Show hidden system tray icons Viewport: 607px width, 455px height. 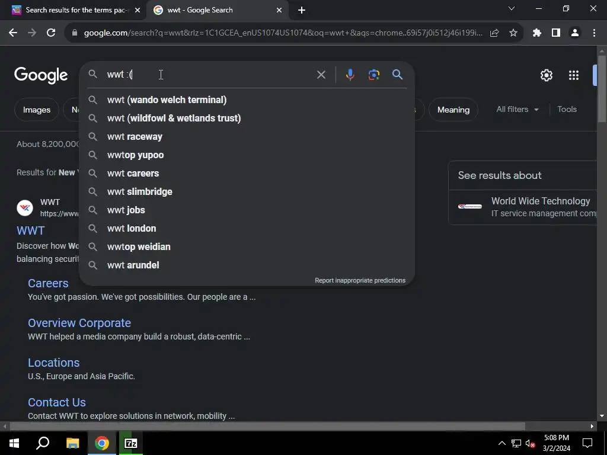(x=501, y=443)
